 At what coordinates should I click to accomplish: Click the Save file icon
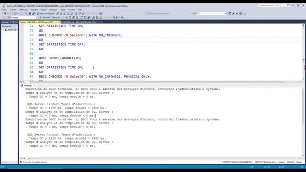click(30, 13)
